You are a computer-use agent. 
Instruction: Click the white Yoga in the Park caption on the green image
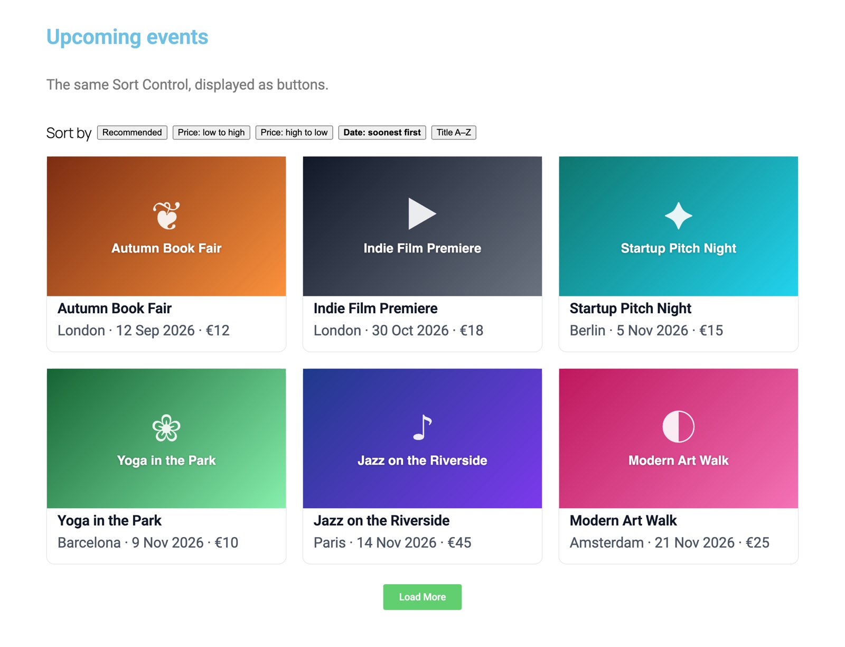166,461
